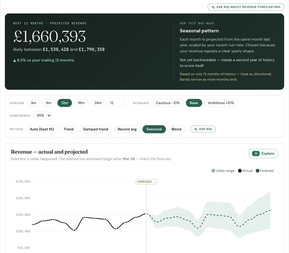Click the £1,660,393 projected revenue figure
The width and height of the screenshot is (289, 253).
(x=50, y=36)
